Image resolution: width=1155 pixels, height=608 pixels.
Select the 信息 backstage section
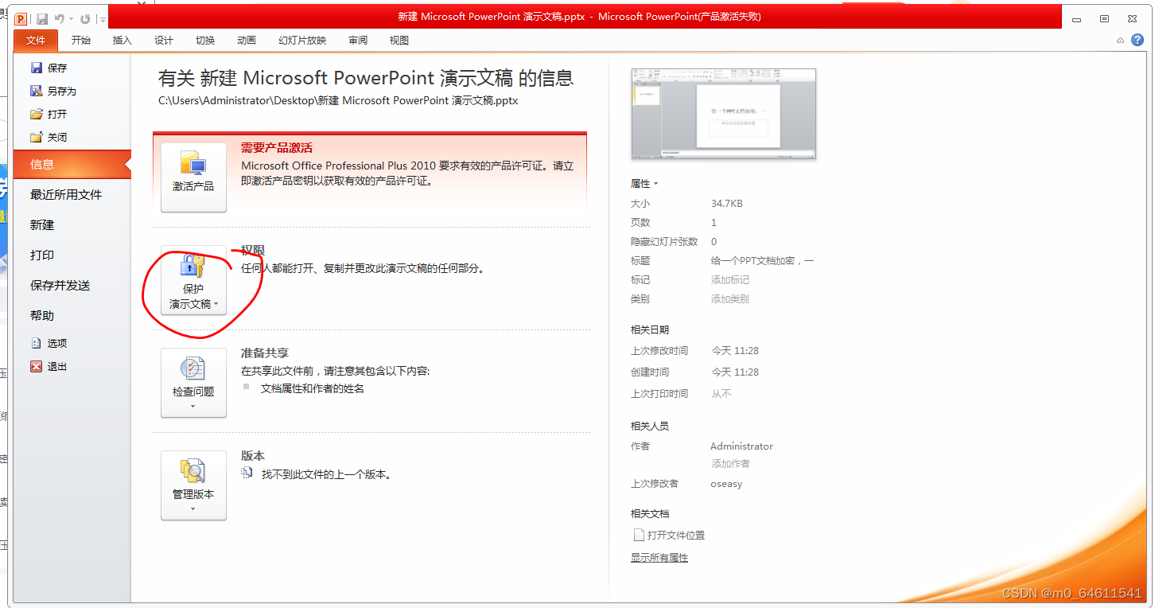coord(72,165)
